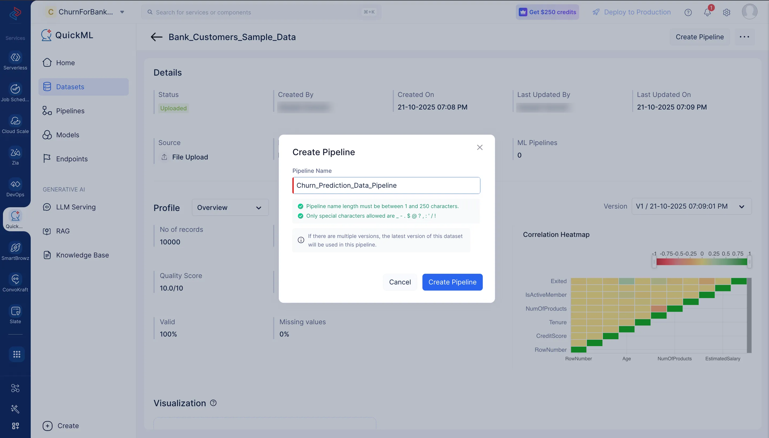
Task: Open the ConvoKraft service icon
Action: [15, 279]
